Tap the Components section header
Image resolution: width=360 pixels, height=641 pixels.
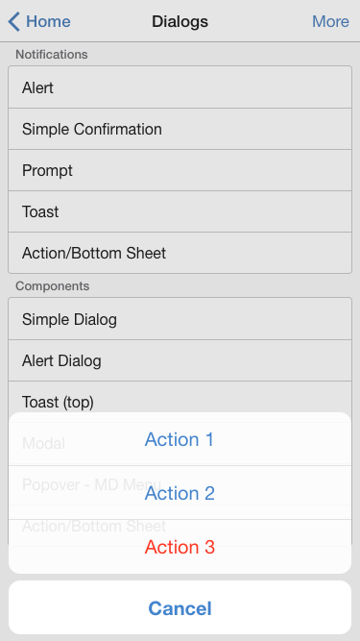[x=52, y=285]
